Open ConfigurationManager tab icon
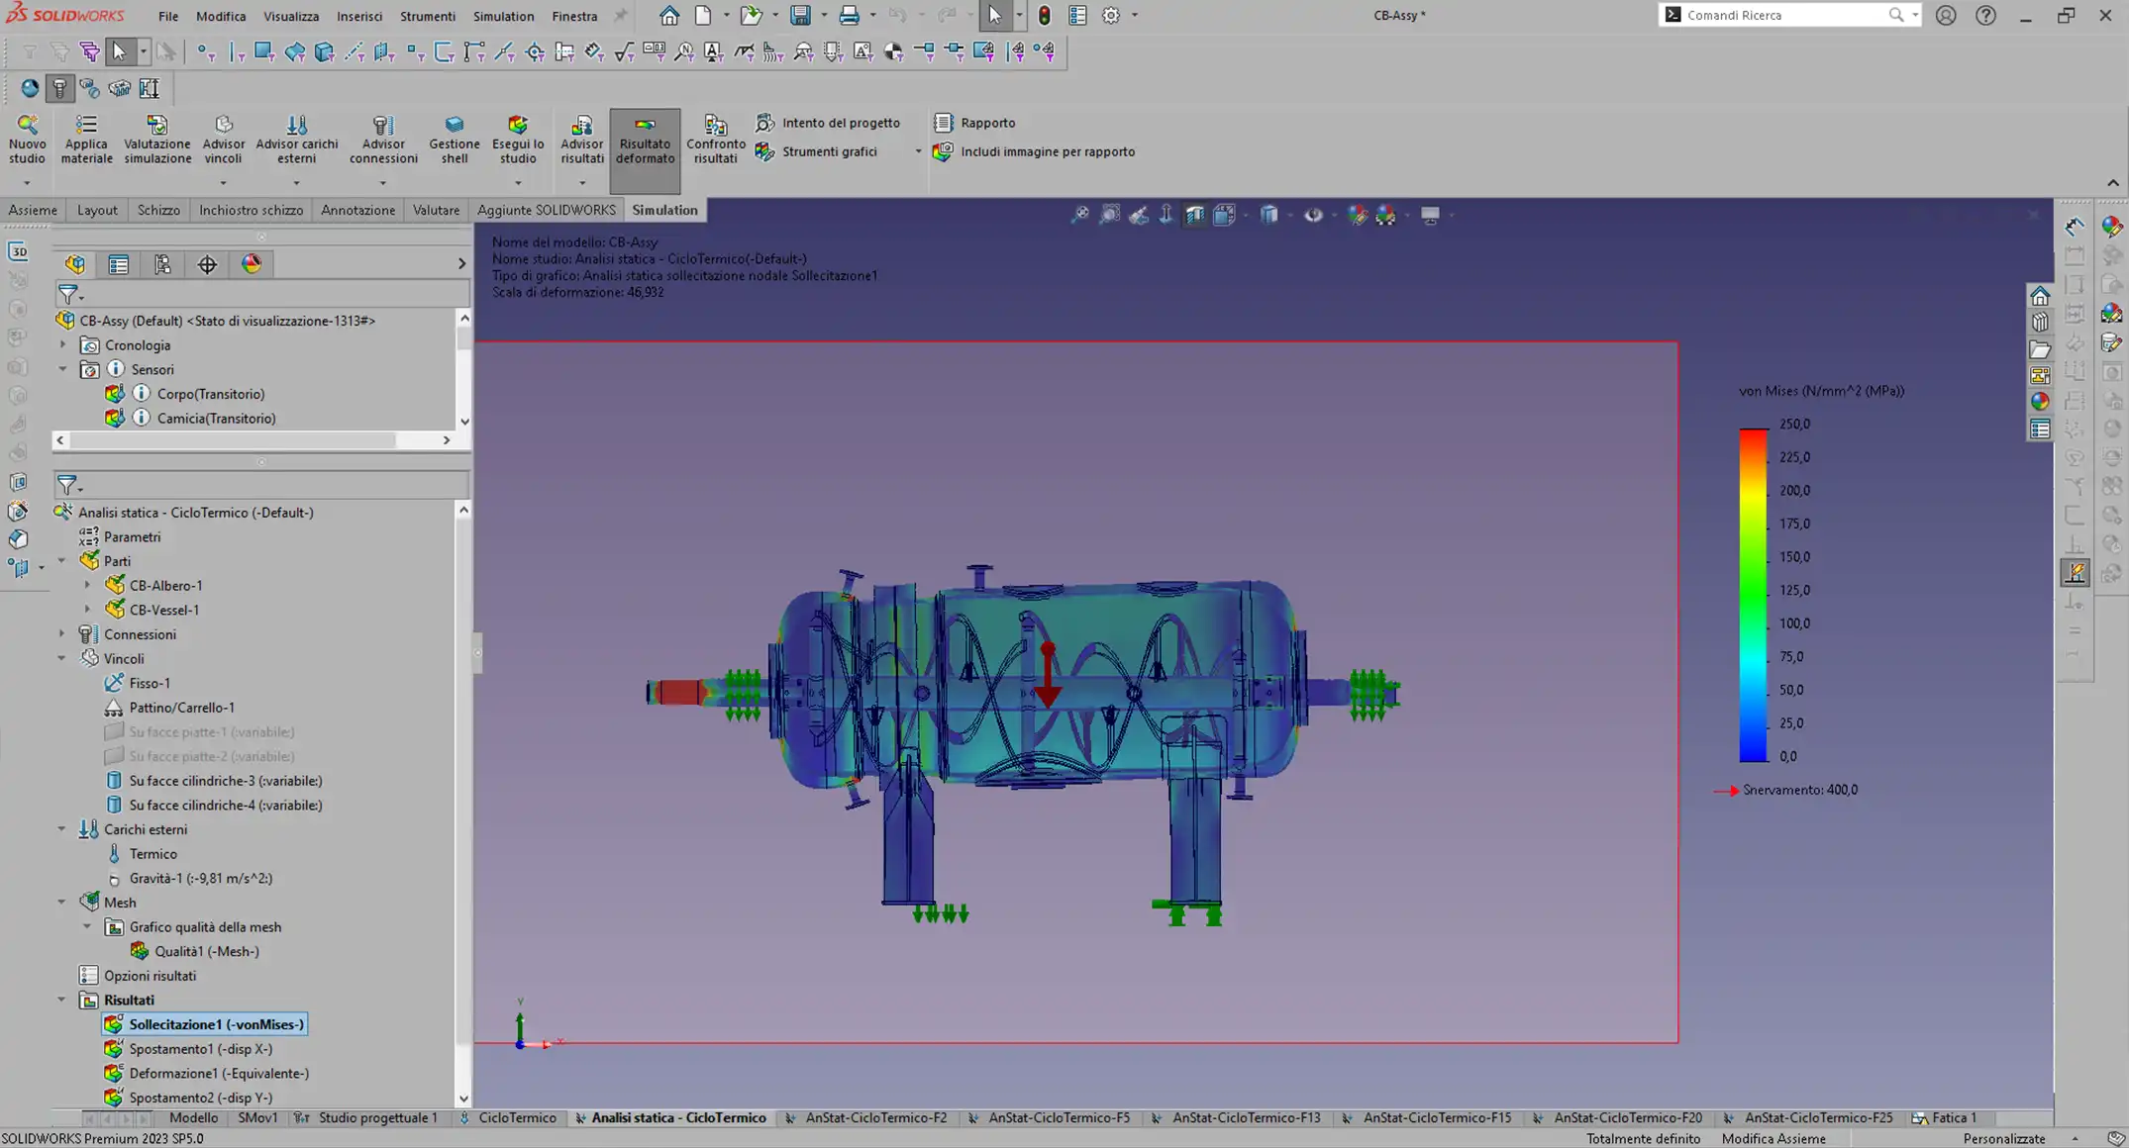Viewport: 2129px width, 1148px height. click(162, 264)
